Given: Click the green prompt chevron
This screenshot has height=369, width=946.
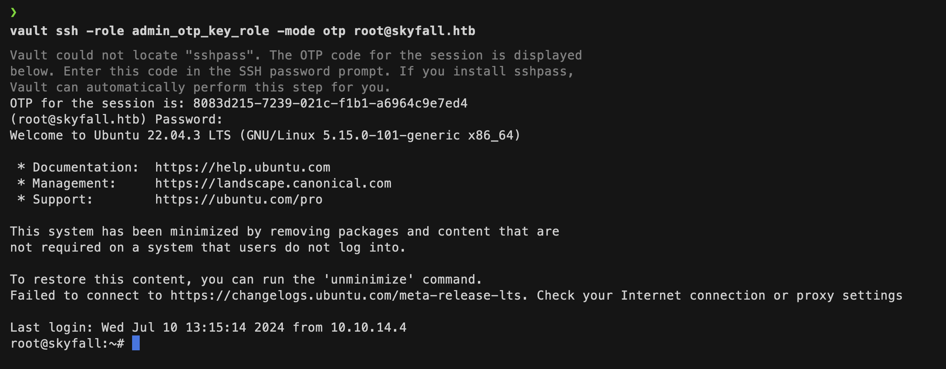Looking at the screenshot, I should tap(14, 13).
